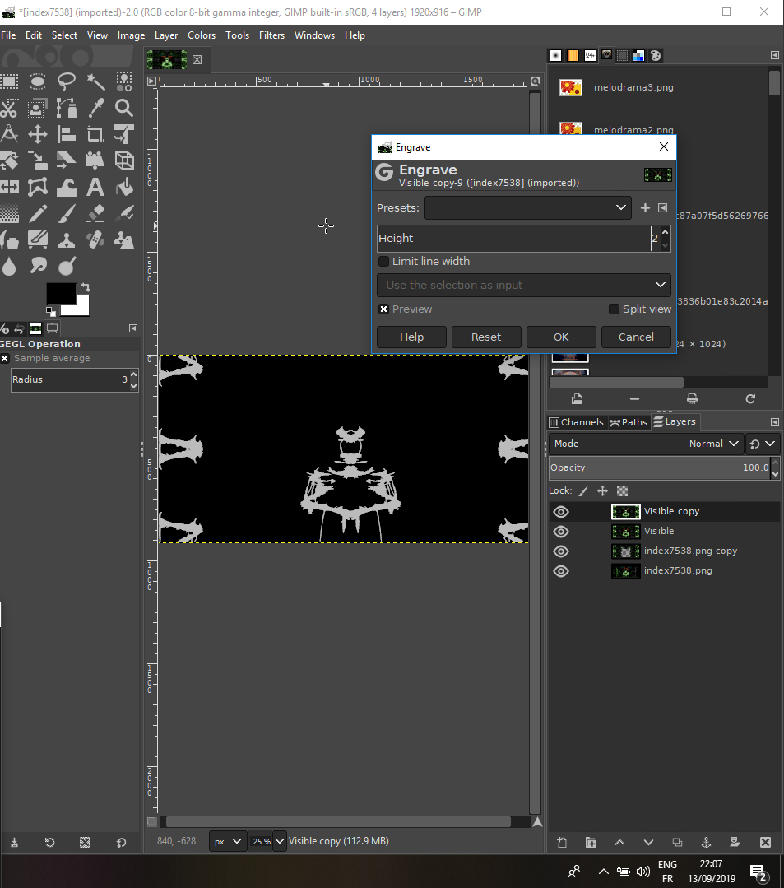This screenshot has width=784, height=888.
Task: Create a new layer from Layers panel
Action: (562, 842)
